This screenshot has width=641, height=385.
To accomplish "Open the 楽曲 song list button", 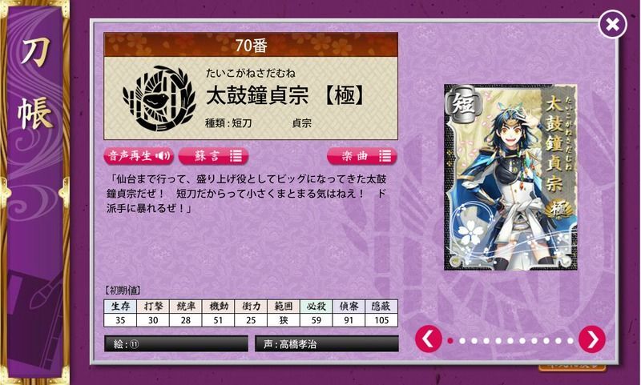I will pyautogui.click(x=362, y=155).
